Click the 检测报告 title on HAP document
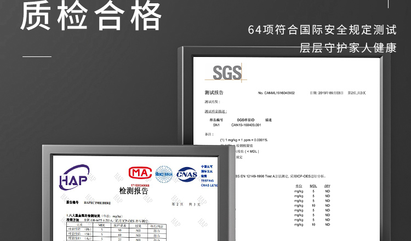 134,191
